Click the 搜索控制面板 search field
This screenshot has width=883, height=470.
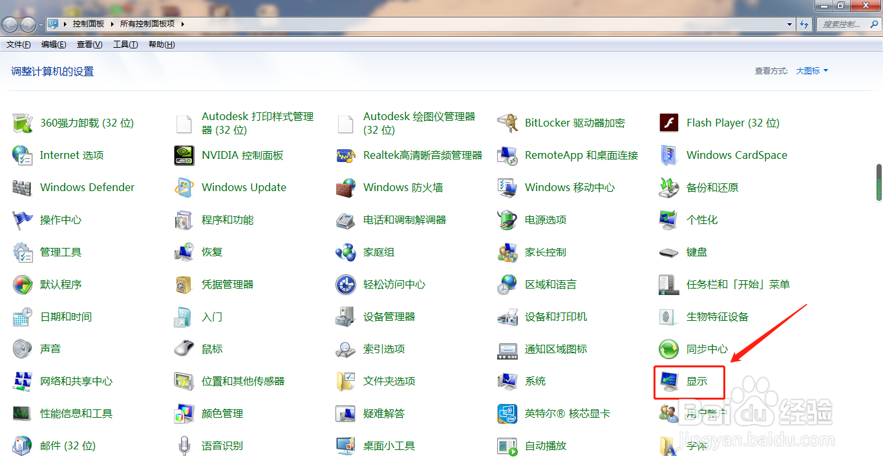849,24
